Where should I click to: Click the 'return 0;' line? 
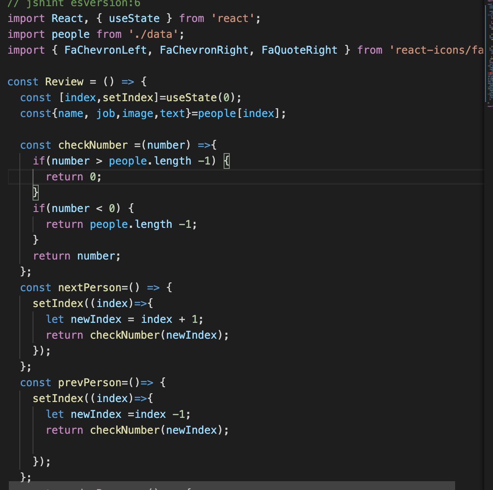pyautogui.click(x=74, y=176)
